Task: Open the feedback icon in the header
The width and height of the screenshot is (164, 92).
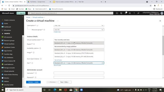Action: (138, 13)
